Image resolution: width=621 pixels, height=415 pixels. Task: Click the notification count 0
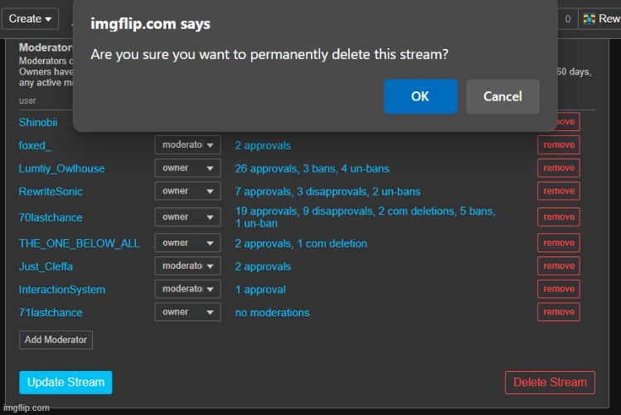pyautogui.click(x=568, y=18)
